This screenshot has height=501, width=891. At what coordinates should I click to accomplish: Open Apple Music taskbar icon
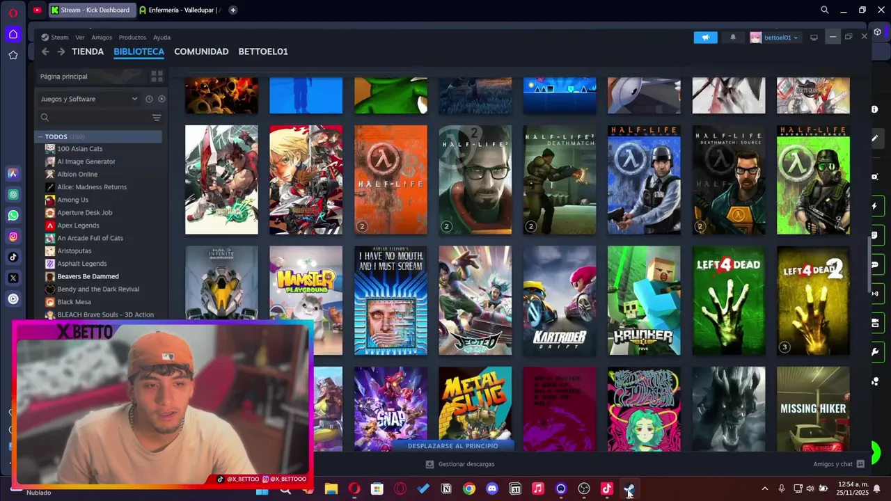538,489
